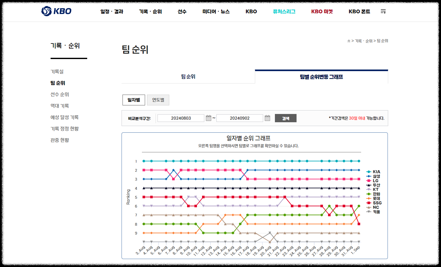This screenshot has height=267, width=441.
Task: Open the full site menu hamburger icon
Action: [x=383, y=11]
